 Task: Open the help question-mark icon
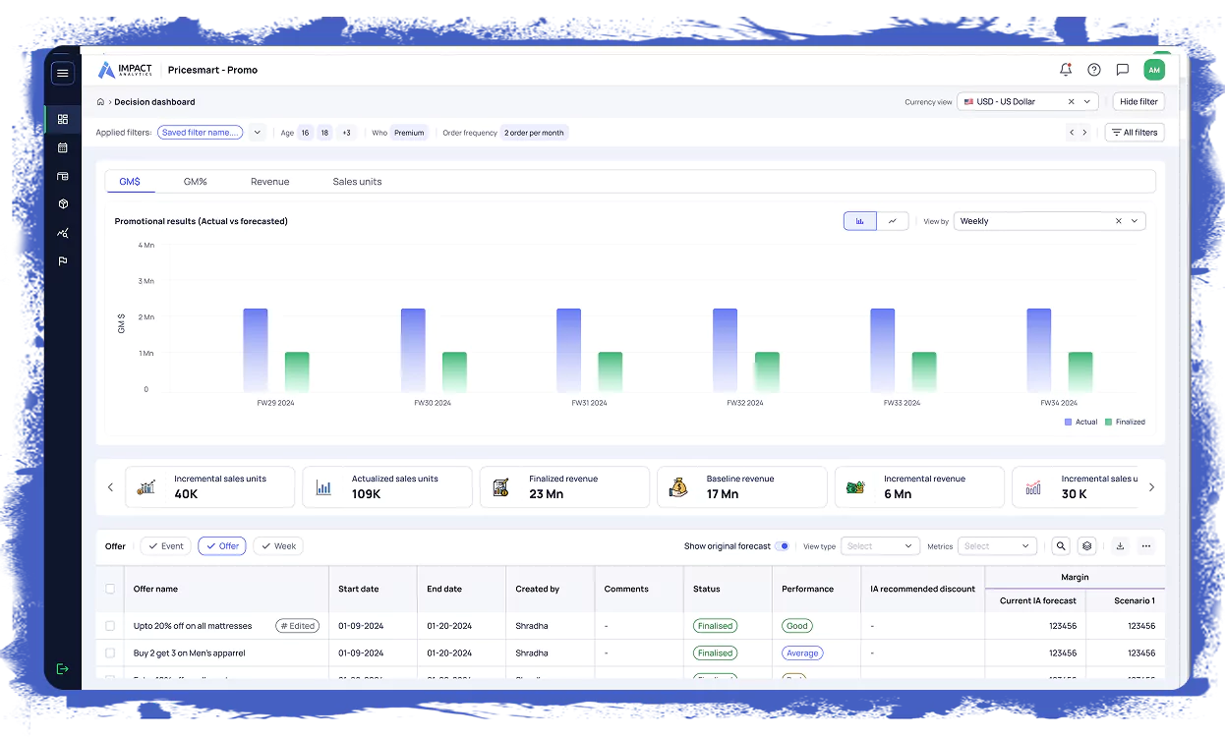point(1094,70)
